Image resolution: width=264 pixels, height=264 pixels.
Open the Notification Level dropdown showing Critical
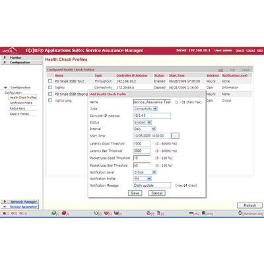click(145, 172)
